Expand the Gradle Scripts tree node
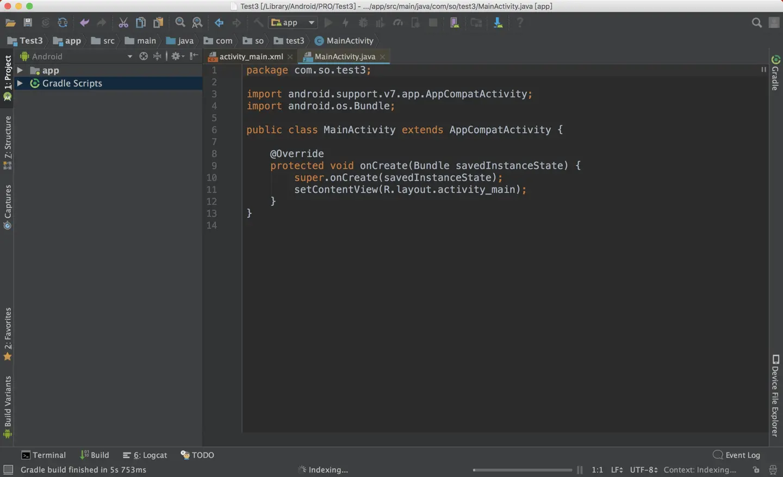The height and width of the screenshot is (477, 783). (x=20, y=83)
